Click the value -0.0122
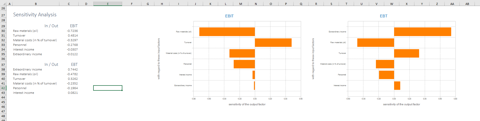 [x=72, y=54]
